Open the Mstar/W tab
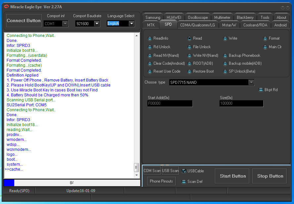Image resolution: width=294 pixels, height=204 pixels. tap(229, 25)
